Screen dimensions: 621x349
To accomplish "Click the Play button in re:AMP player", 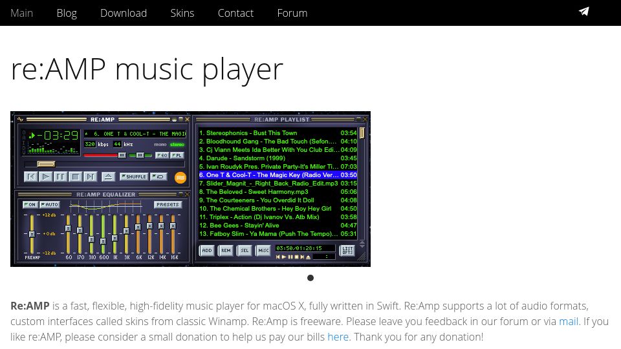I will [x=45, y=176].
